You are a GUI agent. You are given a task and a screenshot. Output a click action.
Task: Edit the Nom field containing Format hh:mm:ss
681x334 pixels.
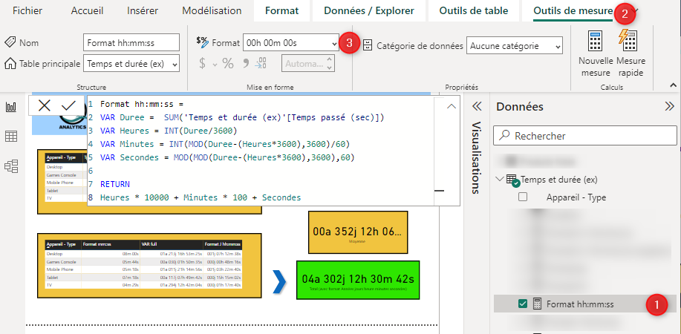131,43
